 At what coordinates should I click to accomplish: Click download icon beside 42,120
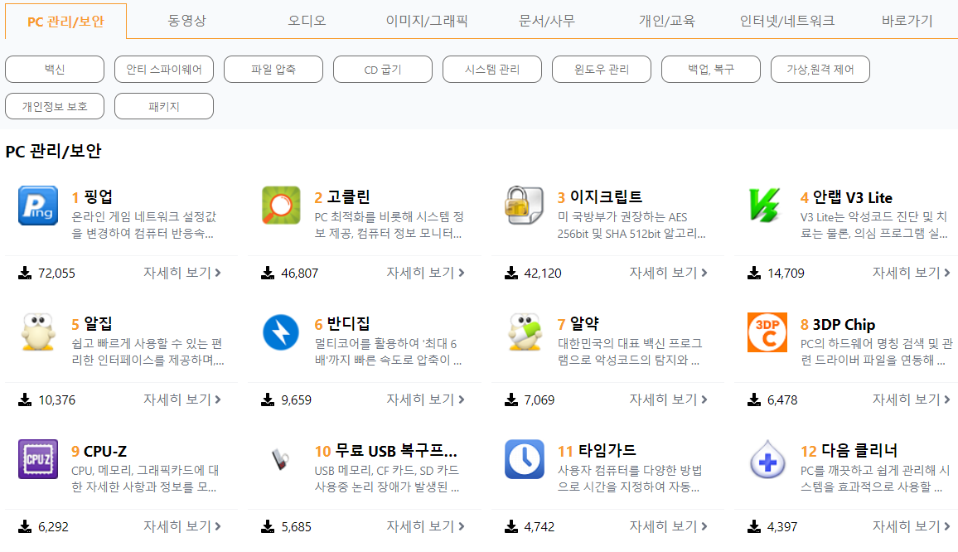(510, 274)
